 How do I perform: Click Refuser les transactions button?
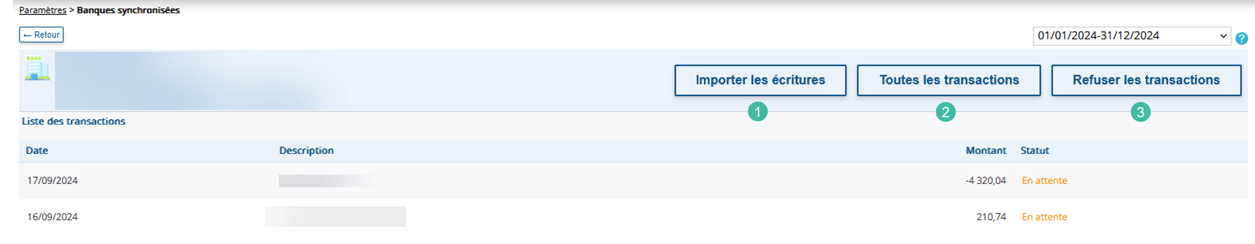tap(1146, 80)
